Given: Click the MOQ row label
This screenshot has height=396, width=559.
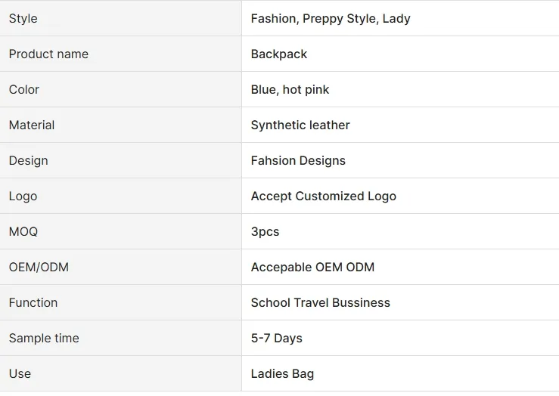Looking at the screenshot, I should click(23, 231).
